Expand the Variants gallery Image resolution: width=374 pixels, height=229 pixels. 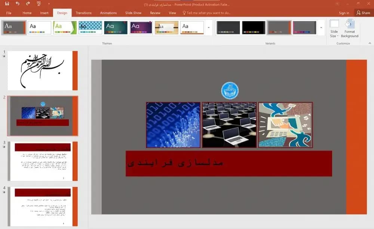321,28
